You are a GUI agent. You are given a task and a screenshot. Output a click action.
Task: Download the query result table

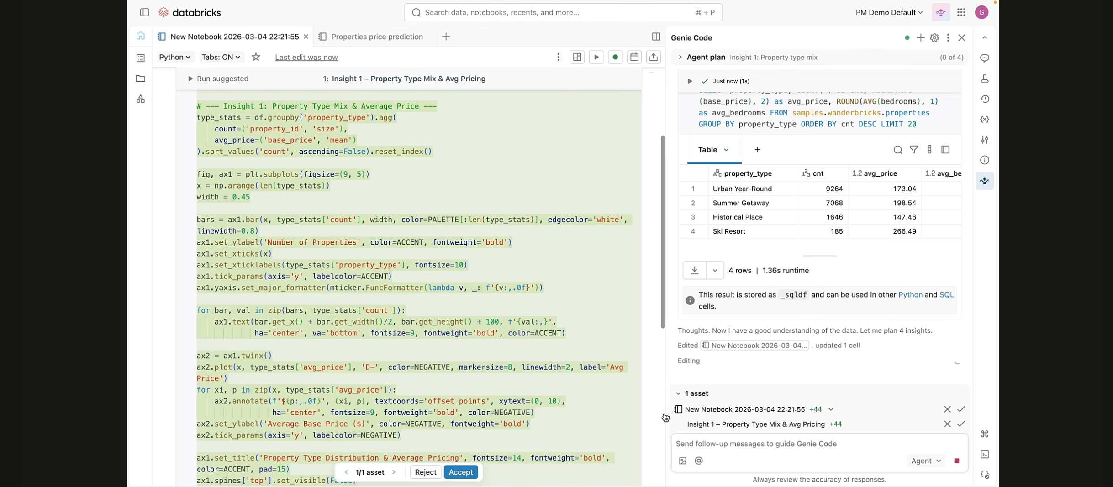tap(694, 270)
